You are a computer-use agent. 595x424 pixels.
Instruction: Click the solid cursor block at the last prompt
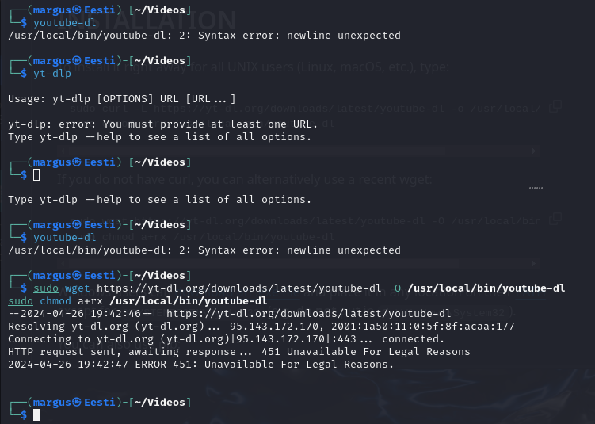36,414
